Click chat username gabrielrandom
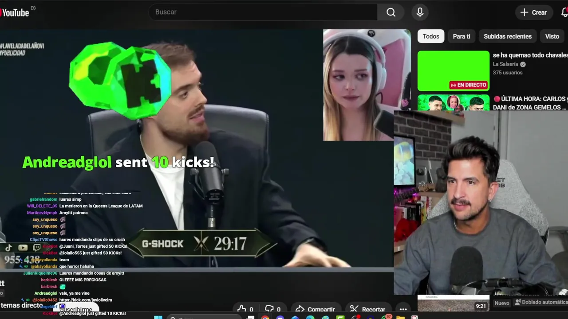The image size is (568, 319). point(43,199)
